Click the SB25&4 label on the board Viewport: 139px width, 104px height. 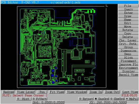coord(79,71)
